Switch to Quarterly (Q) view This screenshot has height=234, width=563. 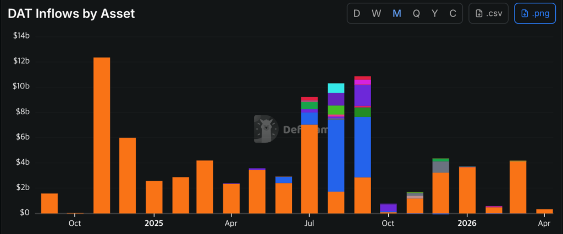pos(416,14)
